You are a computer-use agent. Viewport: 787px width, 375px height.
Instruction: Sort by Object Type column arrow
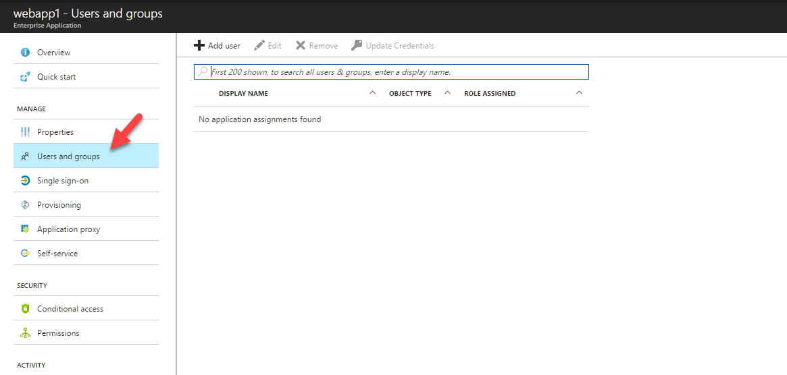(448, 93)
